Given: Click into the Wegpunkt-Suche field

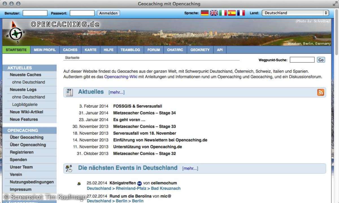Looking at the screenshot, I should (x=302, y=60).
